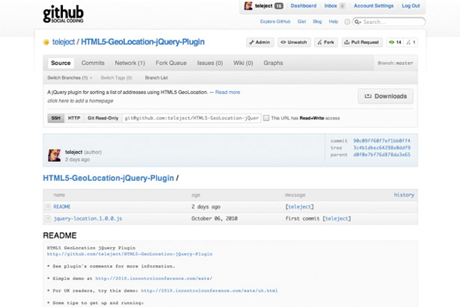Click the round icon beside Help link
This screenshot has width=460, height=307.
(347, 22)
